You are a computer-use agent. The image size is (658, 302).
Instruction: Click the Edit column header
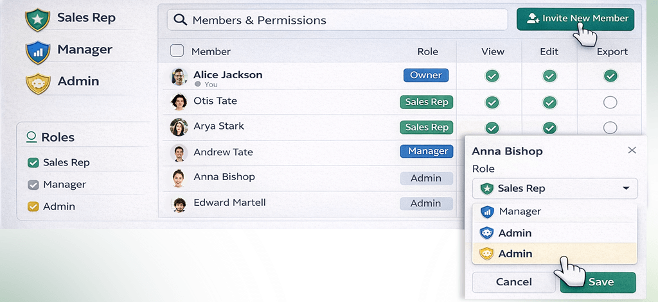tap(549, 52)
